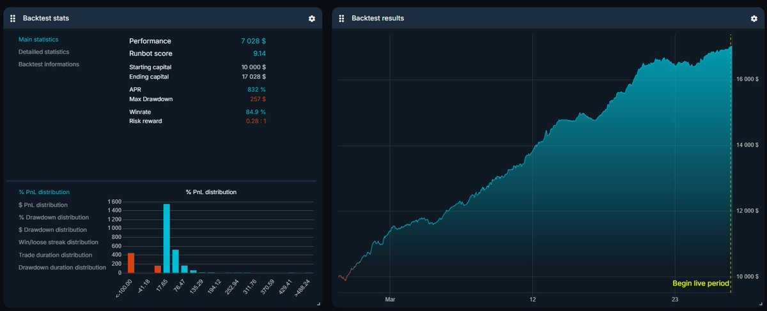Click the 10 000 $ axis label
767x311 pixels.
(x=747, y=277)
